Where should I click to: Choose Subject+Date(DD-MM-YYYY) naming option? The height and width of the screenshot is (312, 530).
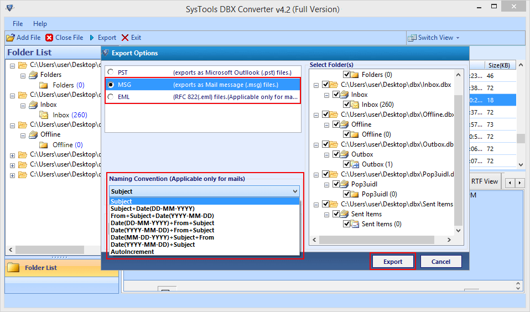pos(205,209)
